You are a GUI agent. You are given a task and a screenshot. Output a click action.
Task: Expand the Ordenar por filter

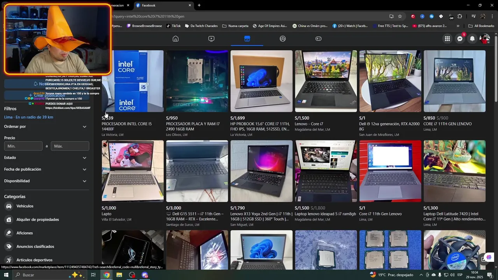pyautogui.click(x=46, y=126)
